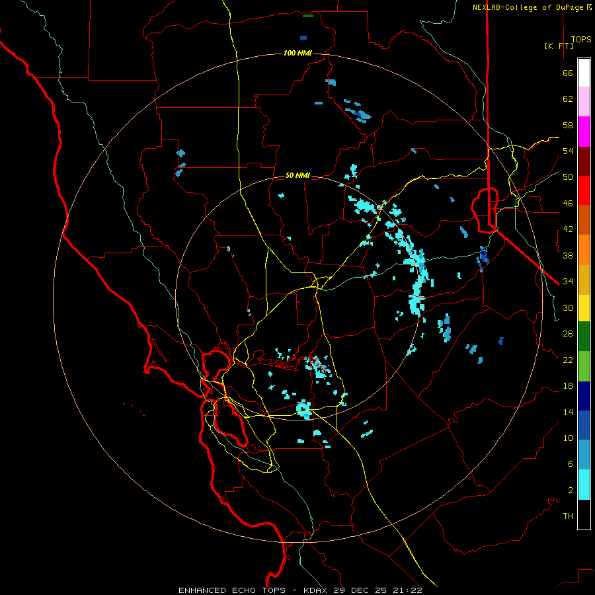
Task: Click the '100 NMI' range ring label
Action: (x=297, y=53)
